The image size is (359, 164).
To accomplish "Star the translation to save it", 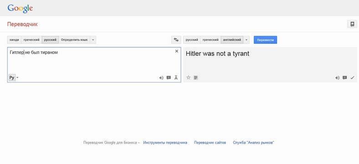I will pos(189,77).
